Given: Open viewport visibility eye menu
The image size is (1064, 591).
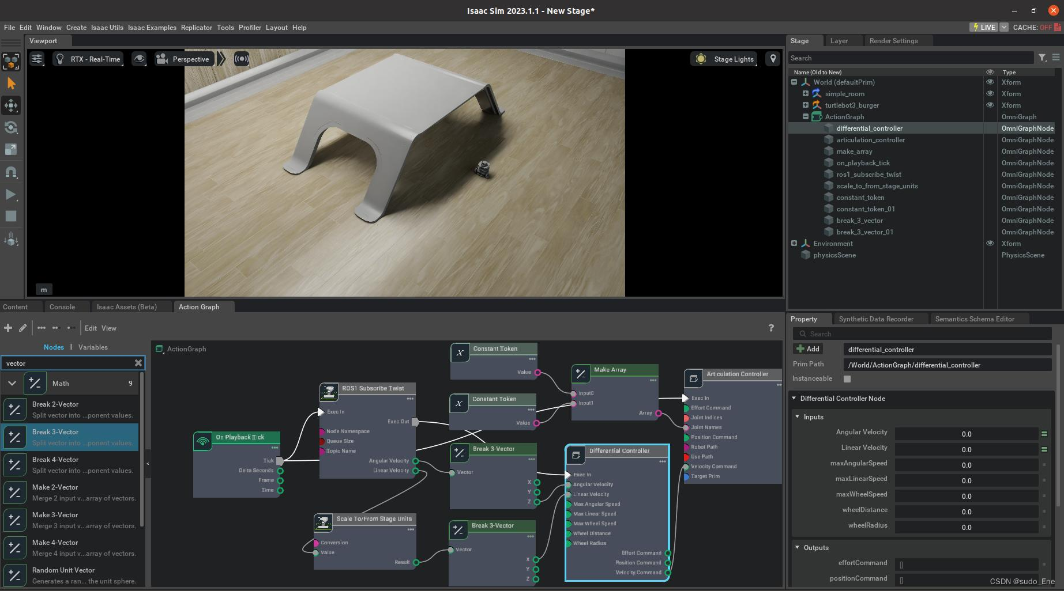Looking at the screenshot, I should [x=139, y=59].
